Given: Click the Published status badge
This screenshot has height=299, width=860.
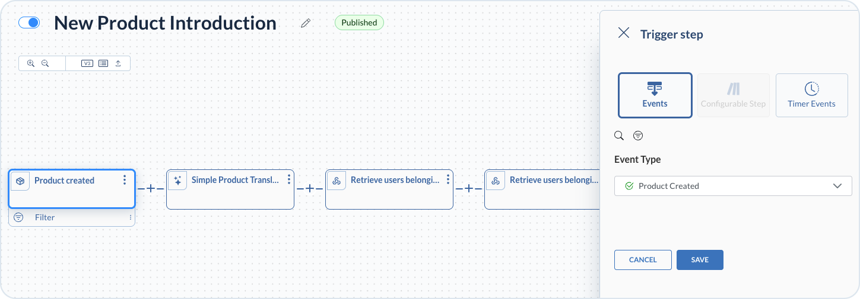Looking at the screenshot, I should 359,22.
